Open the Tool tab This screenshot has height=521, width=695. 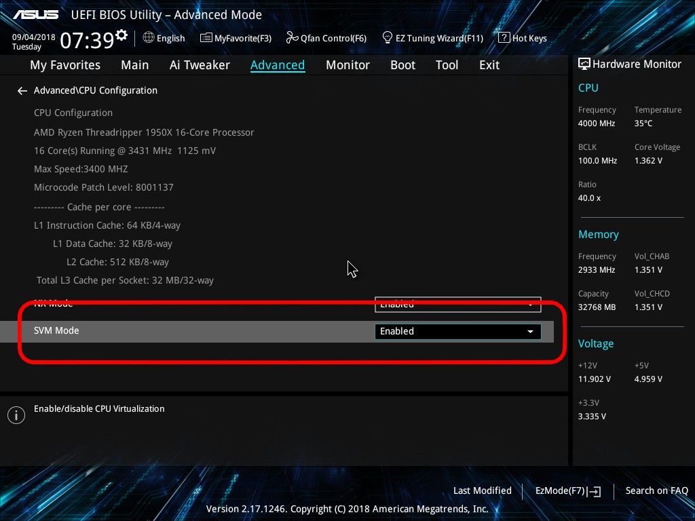[447, 65]
